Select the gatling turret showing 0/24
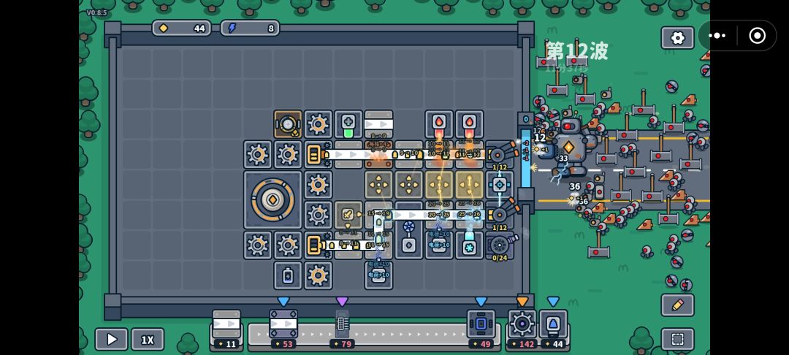789x355 pixels. 500,245
